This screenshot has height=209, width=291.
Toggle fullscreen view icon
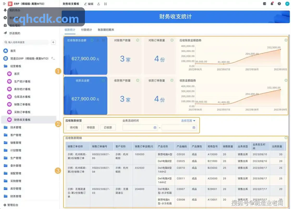click(x=106, y=4)
